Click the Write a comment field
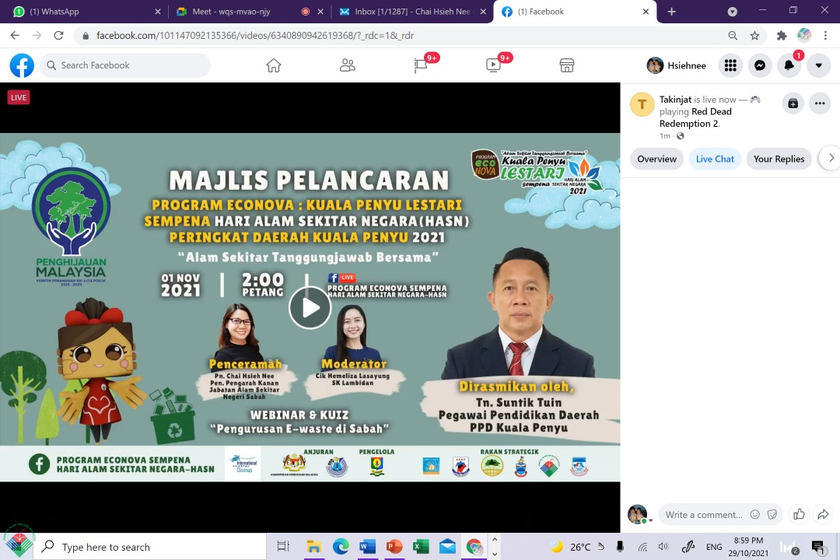This screenshot has height=560, width=840. (x=703, y=515)
